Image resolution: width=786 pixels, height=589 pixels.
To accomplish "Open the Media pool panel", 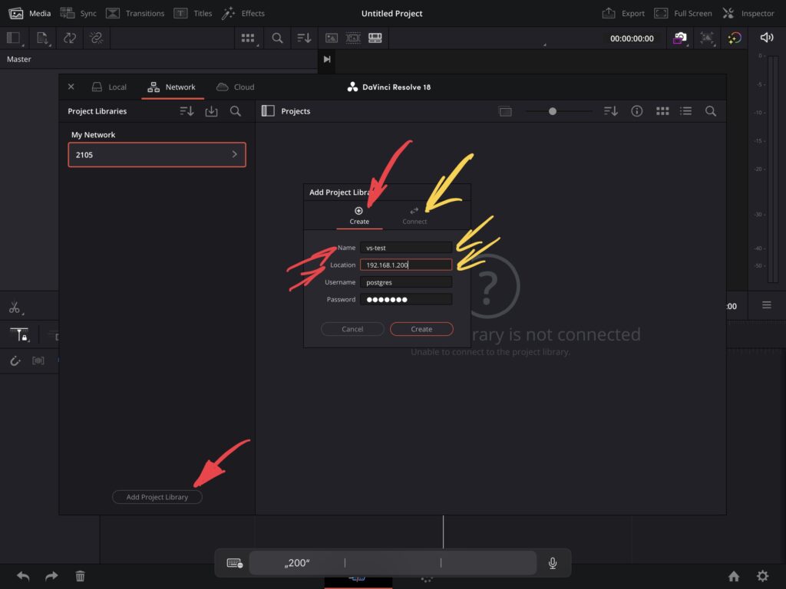I will pyautogui.click(x=30, y=14).
